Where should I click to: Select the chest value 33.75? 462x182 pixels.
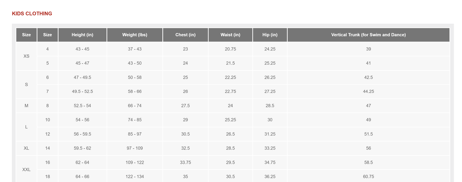pyautogui.click(x=185, y=162)
